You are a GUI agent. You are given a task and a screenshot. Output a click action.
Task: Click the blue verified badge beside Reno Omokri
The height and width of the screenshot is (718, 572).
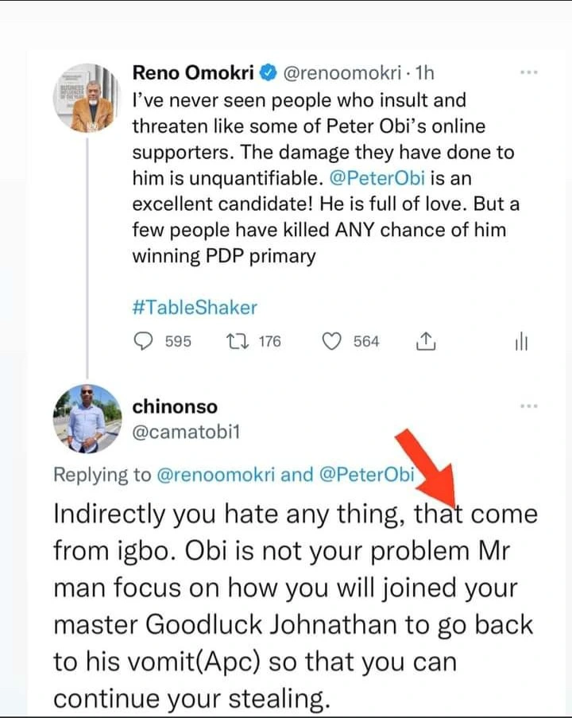coord(269,74)
